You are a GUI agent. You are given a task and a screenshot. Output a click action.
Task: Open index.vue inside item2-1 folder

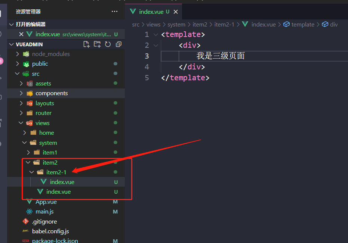(x=62, y=182)
